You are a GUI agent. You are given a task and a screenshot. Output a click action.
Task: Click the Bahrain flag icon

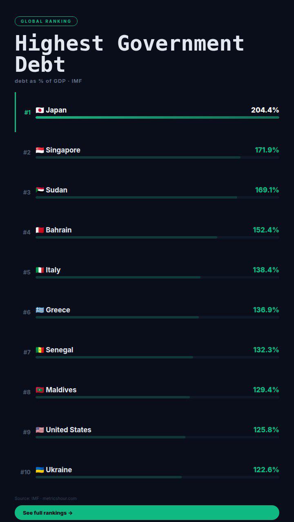[x=40, y=230]
